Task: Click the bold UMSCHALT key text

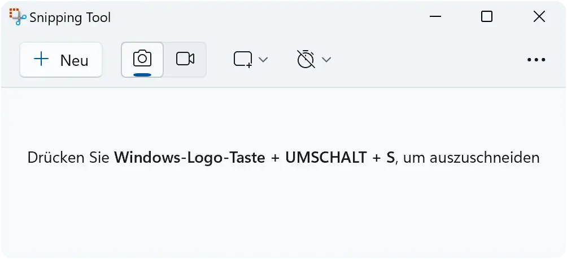Action: point(326,158)
